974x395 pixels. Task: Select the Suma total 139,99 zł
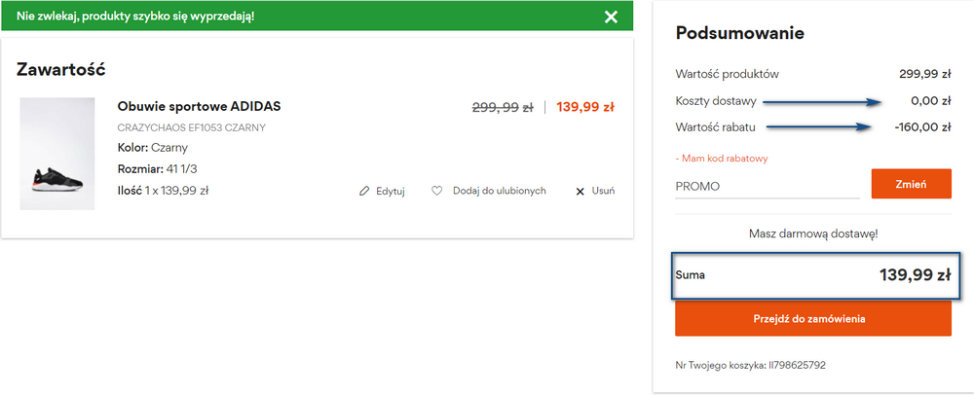(x=915, y=274)
